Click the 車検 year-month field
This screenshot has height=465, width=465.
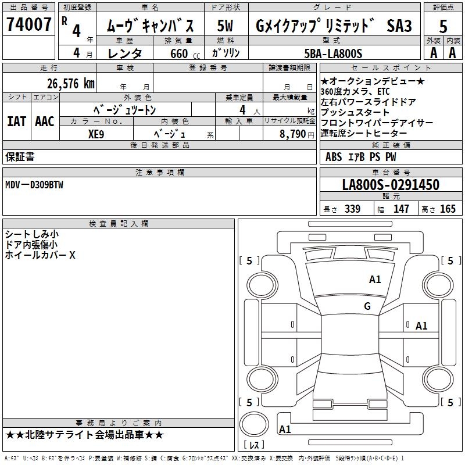(124, 83)
